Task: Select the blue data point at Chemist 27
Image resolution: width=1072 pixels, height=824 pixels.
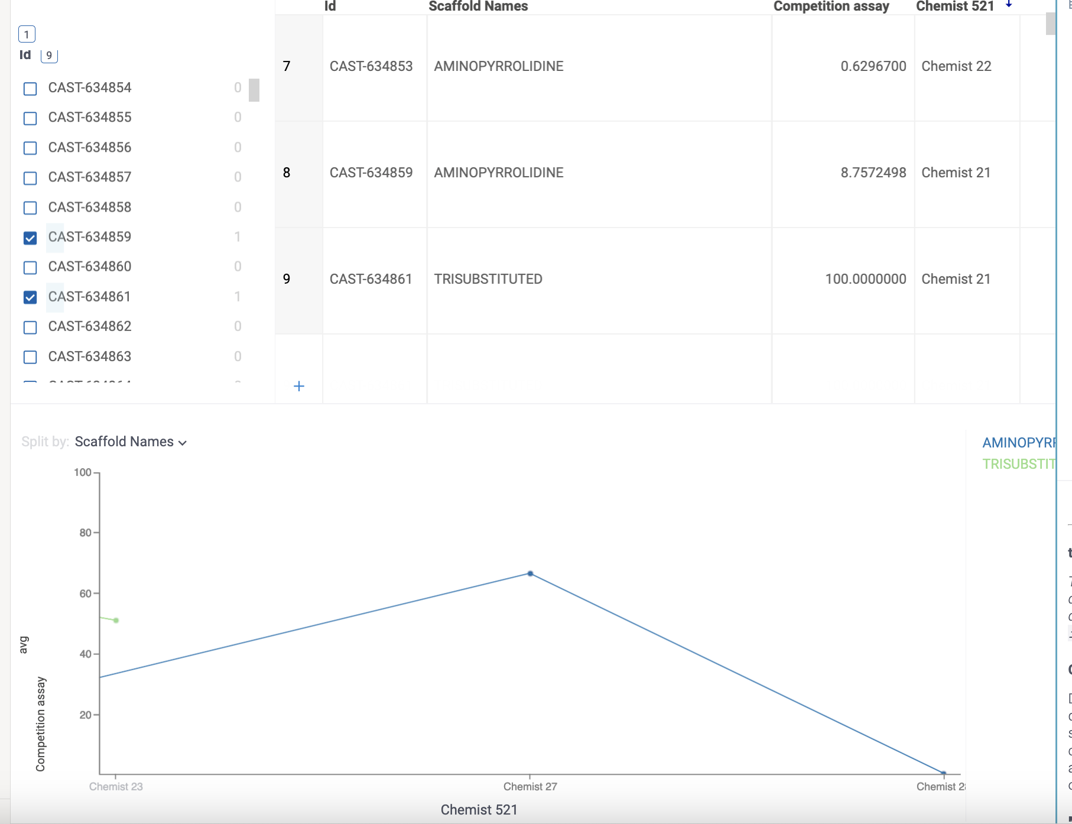Action: pyautogui.click(x=529, y=573)
